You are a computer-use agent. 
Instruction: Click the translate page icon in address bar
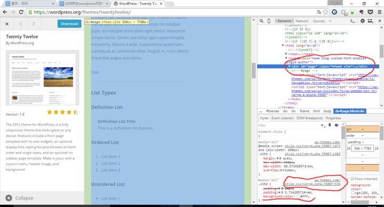319,12
